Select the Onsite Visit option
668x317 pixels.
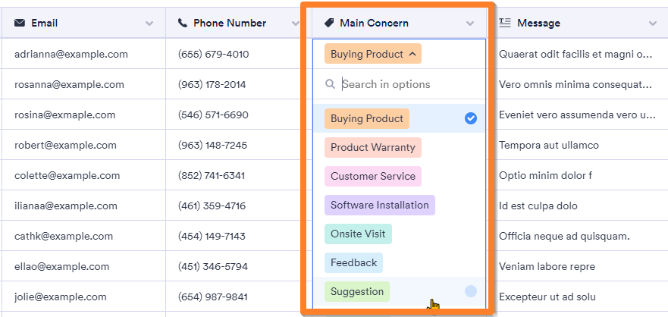point(358,234)
